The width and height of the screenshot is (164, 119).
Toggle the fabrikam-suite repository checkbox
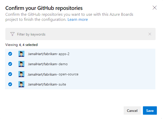10,84
